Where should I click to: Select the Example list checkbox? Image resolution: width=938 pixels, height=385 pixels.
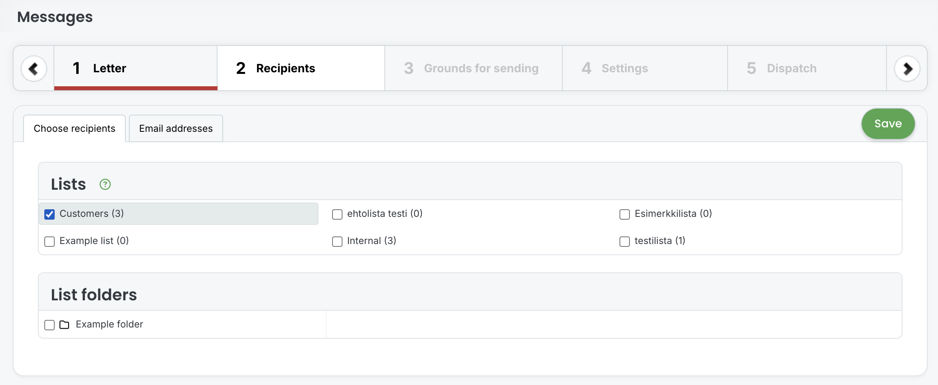(49, 242)
